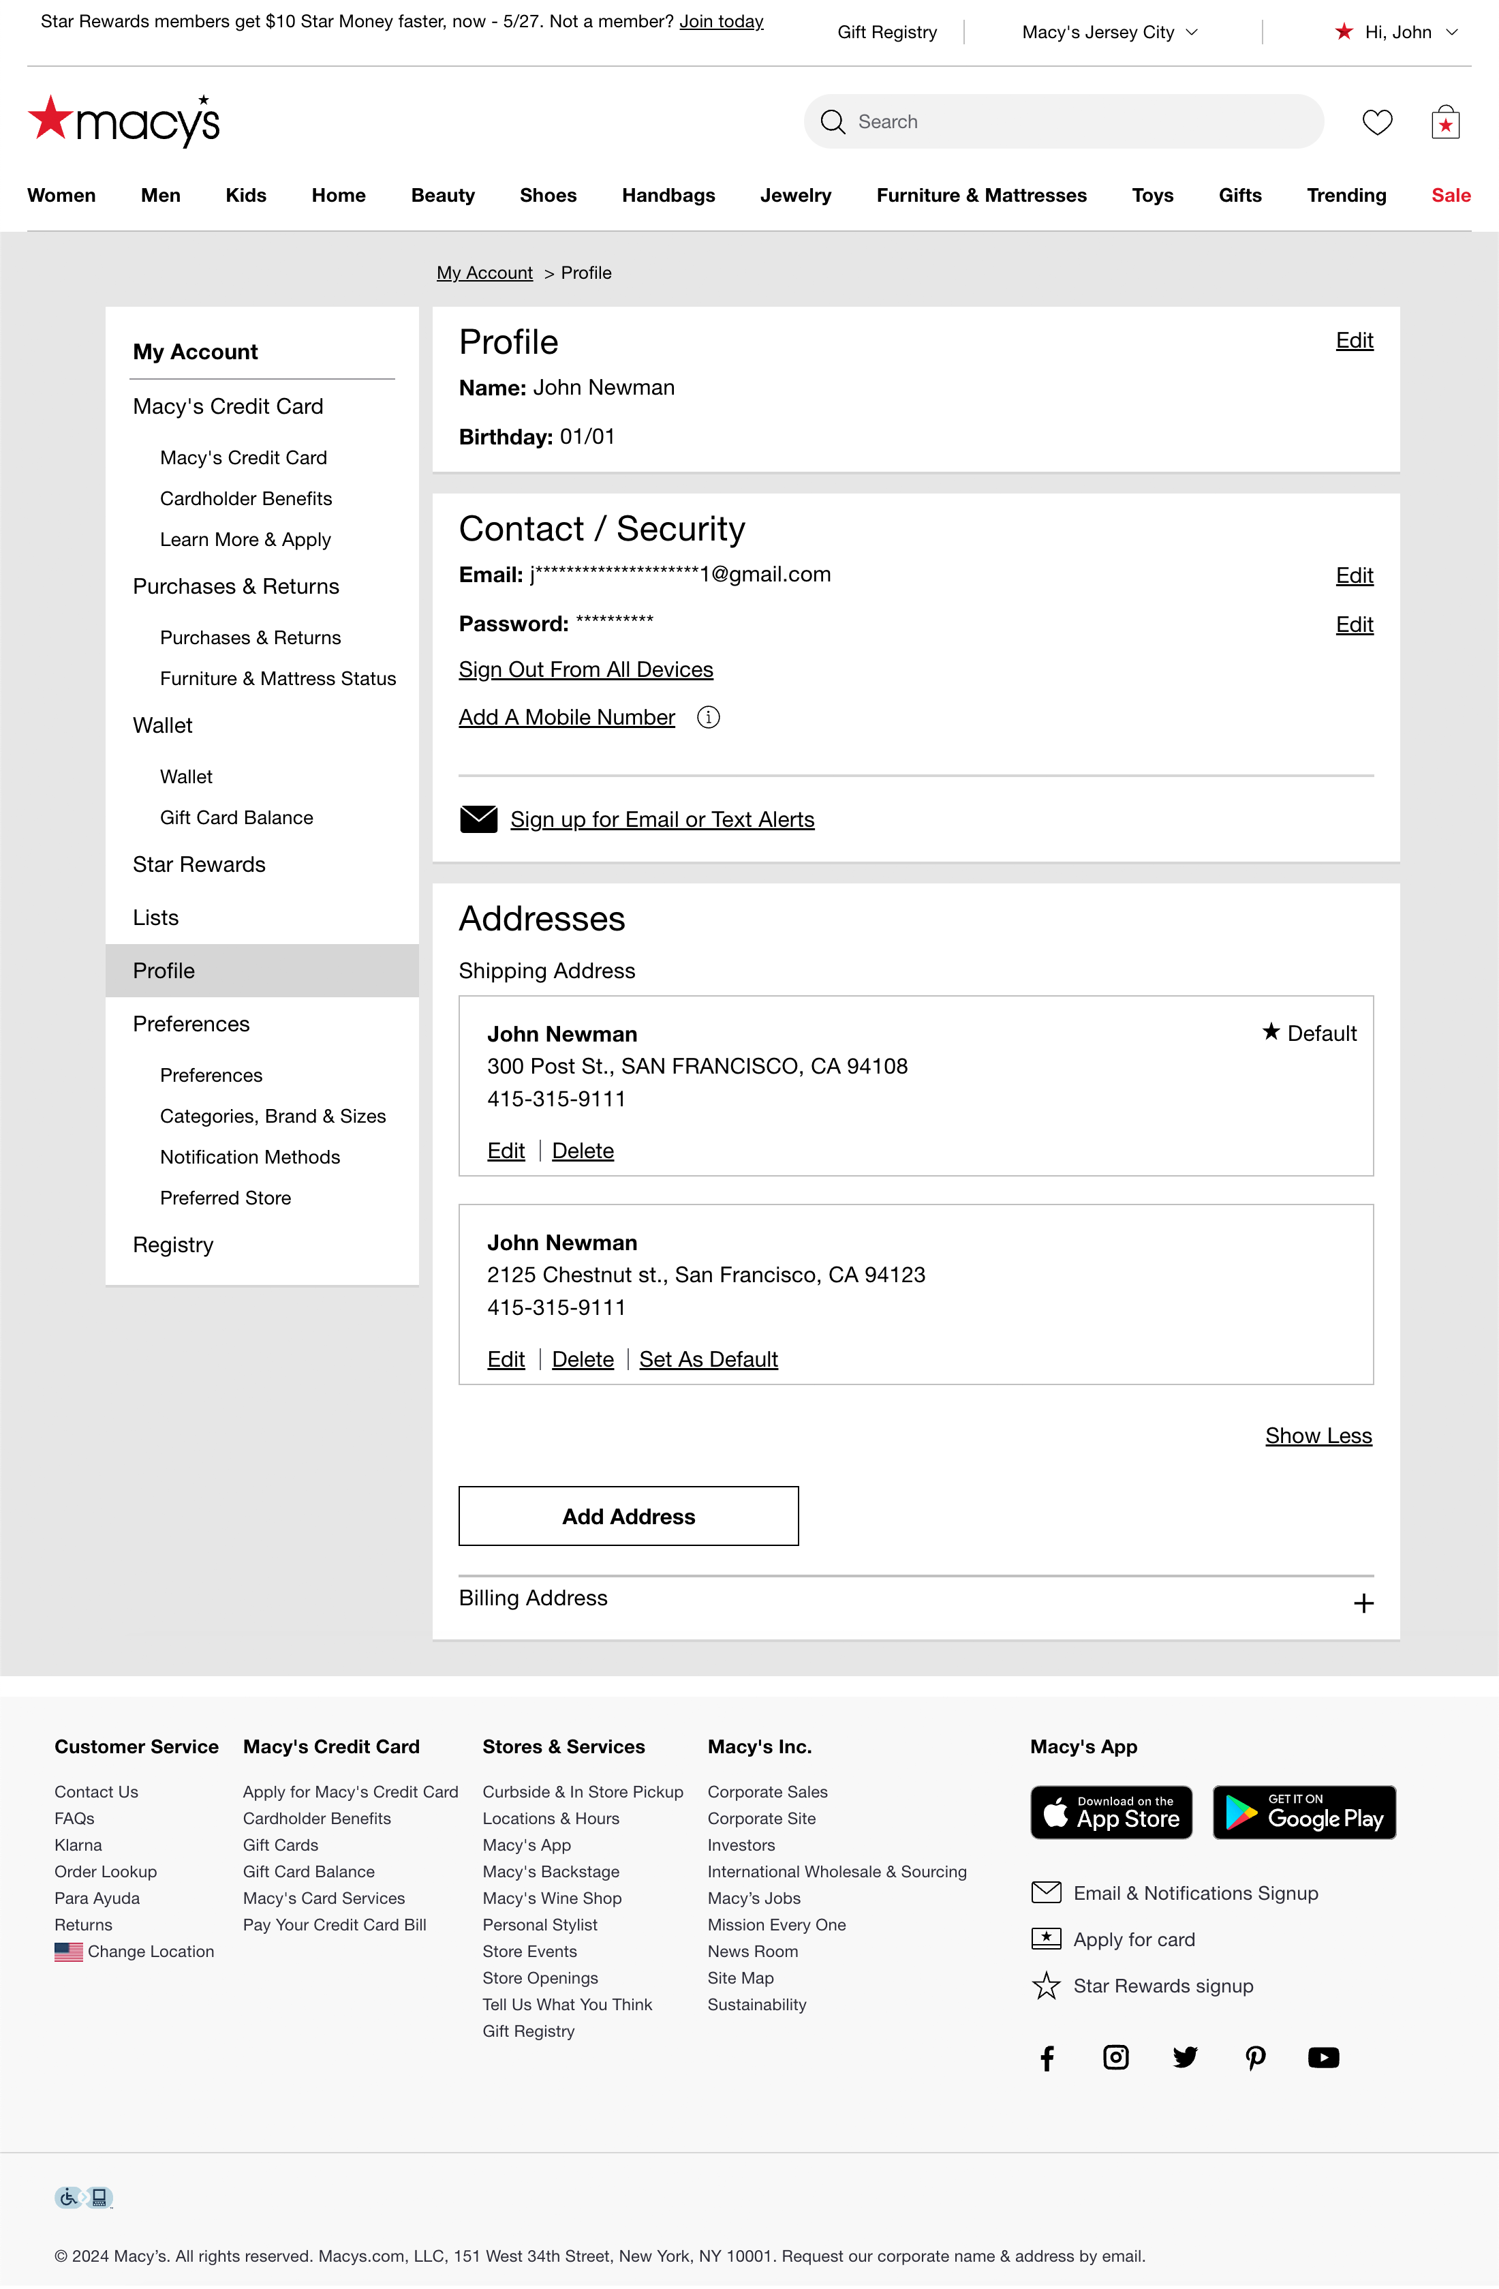The image size is (1499, 2289).
Task: Click the Twitter bird icon
Action: (1185, 2057)
